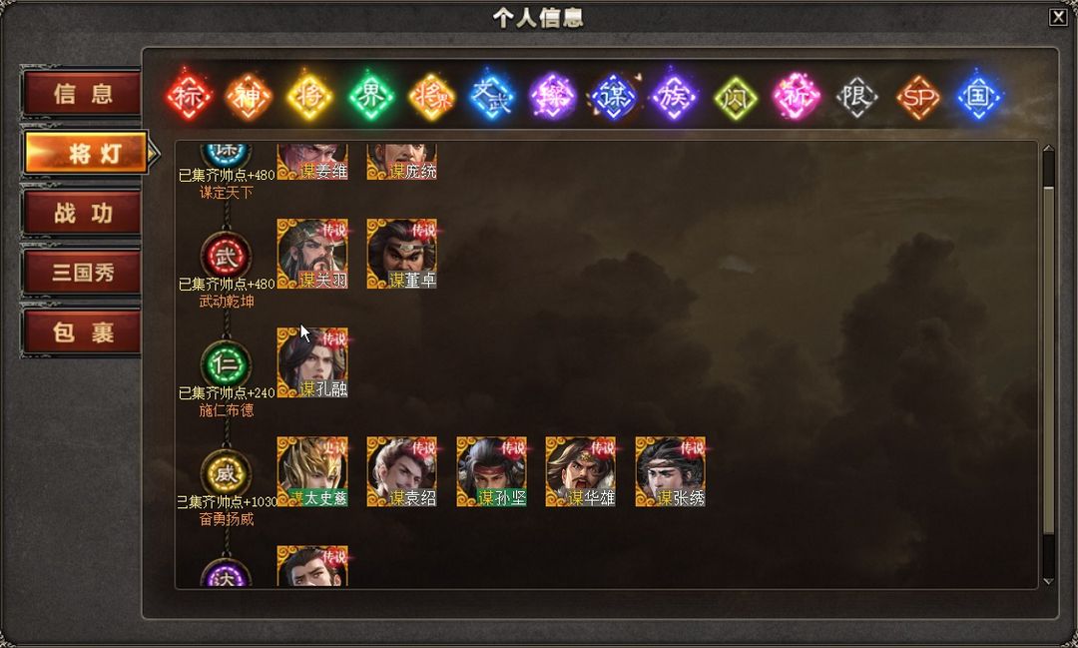Open the 信息 side tab

click(x=83, y=93)
